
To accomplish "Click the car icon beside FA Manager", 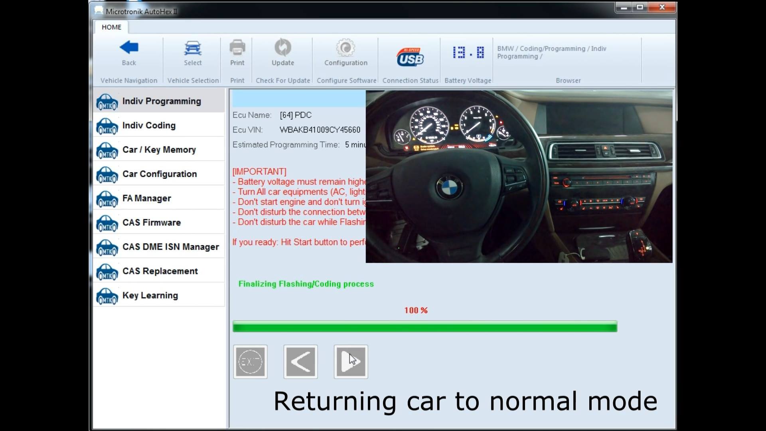I will pyautogui.click(x=107, y=199).
